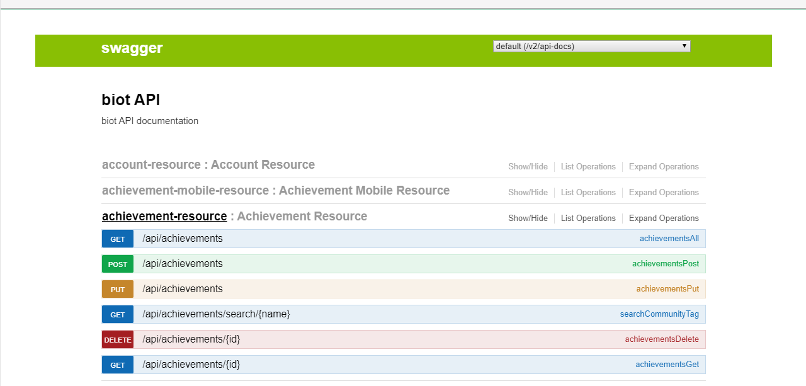
Task: Open the /api/achievements/search/{name} path
Action: 216,314
